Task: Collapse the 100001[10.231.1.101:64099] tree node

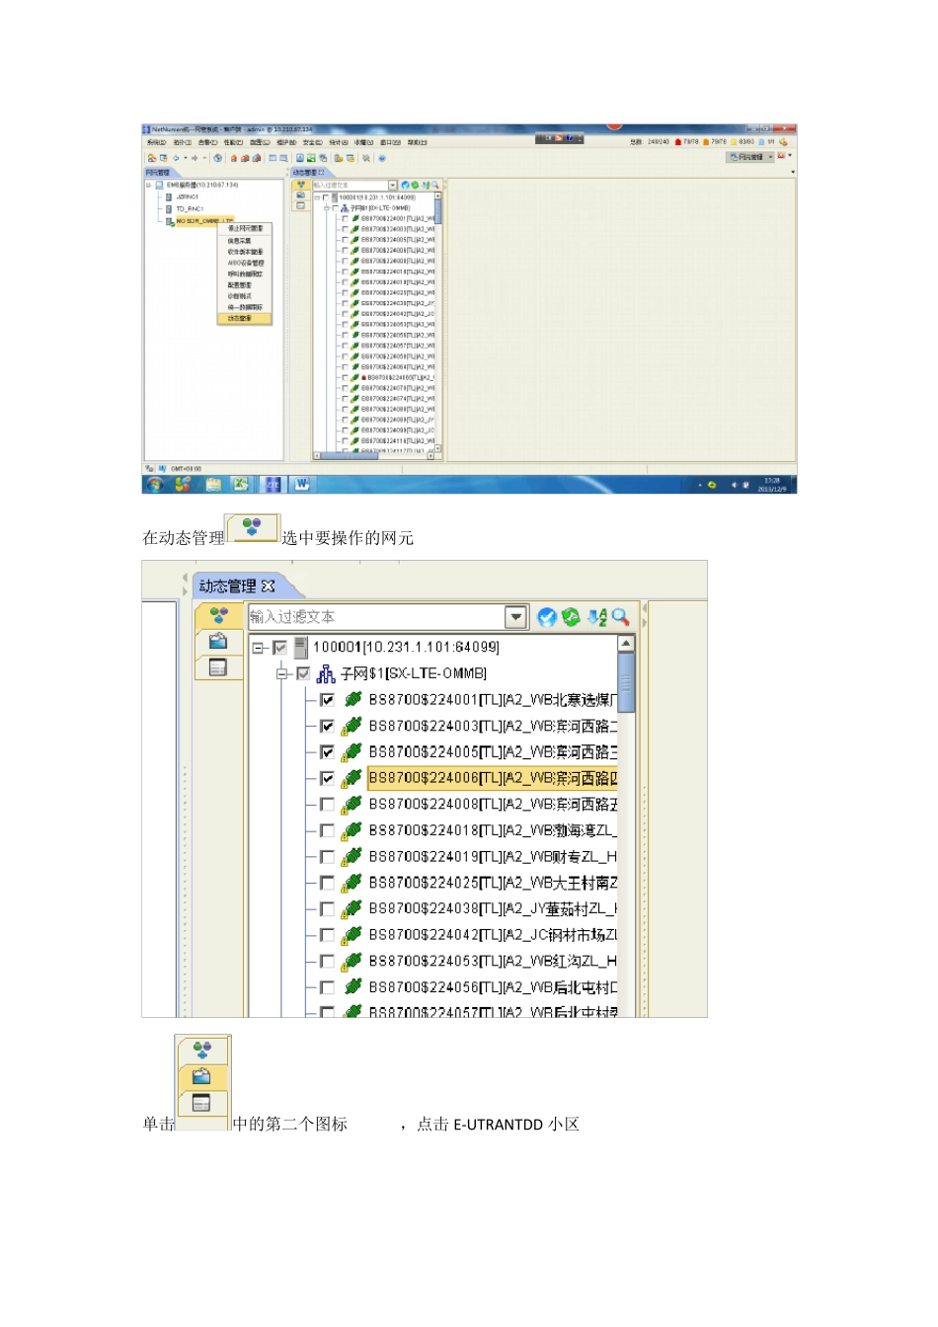Action: pyautogui.click(x=258, y=648)
